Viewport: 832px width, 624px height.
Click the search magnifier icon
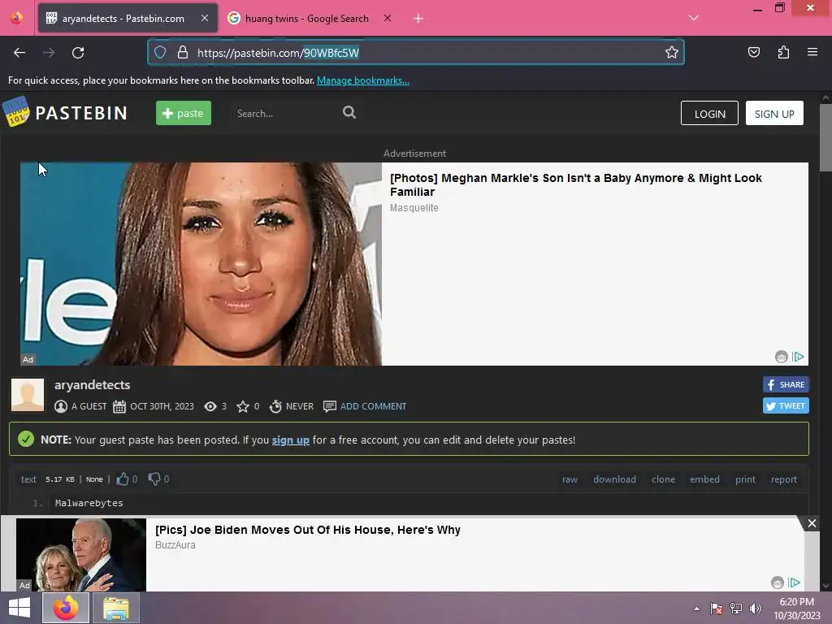tap(349, 112)
